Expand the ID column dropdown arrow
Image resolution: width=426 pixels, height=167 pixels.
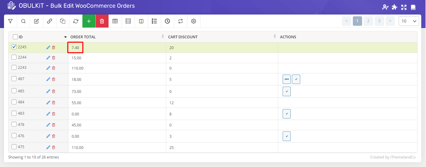pos(65,37)
